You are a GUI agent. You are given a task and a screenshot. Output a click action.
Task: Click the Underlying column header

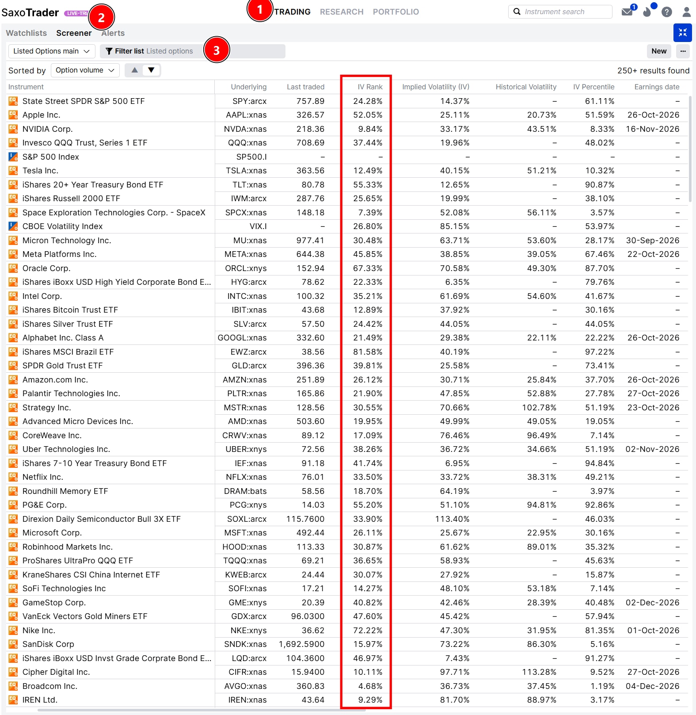248,87
